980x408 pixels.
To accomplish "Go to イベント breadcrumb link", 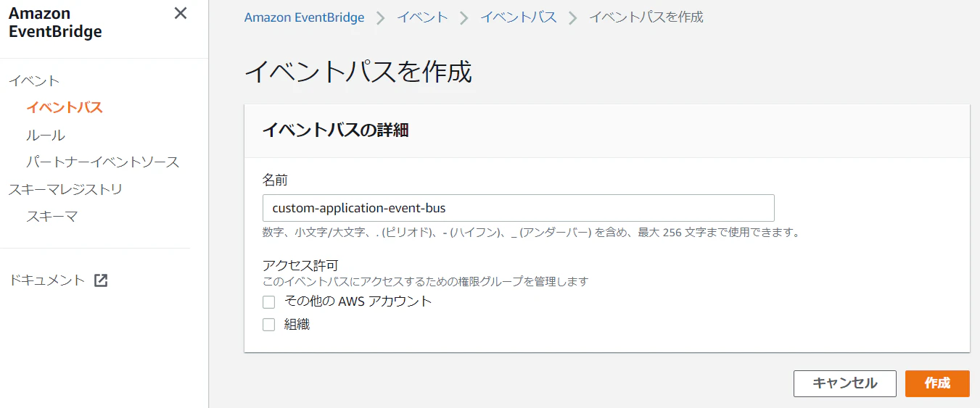I will [x=422, y=17].
